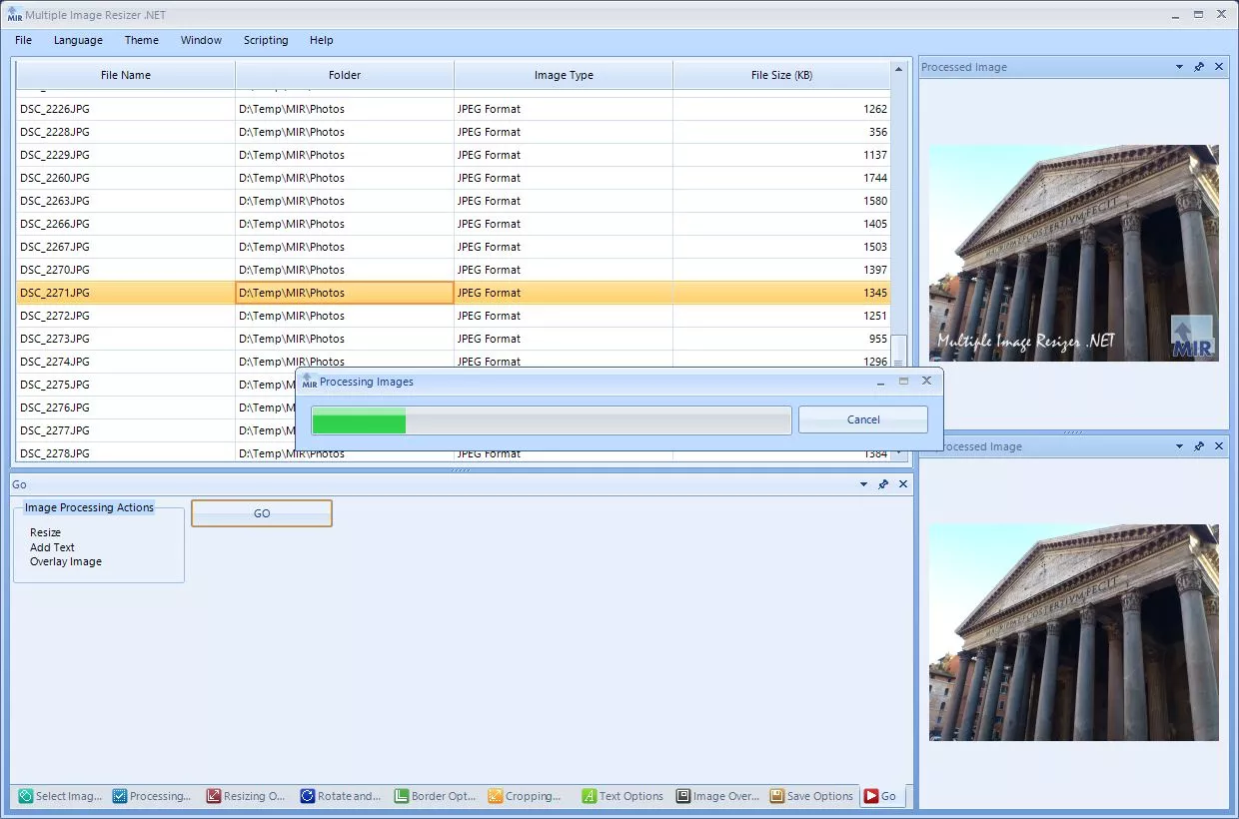Select the DSC_2267.JPG row
Image resolution: width=1239 pixels, height=819 pixels.
[x=453, y=247]
